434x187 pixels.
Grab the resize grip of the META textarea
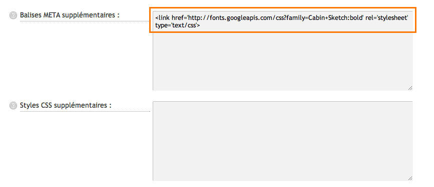[x=410, y=88]
